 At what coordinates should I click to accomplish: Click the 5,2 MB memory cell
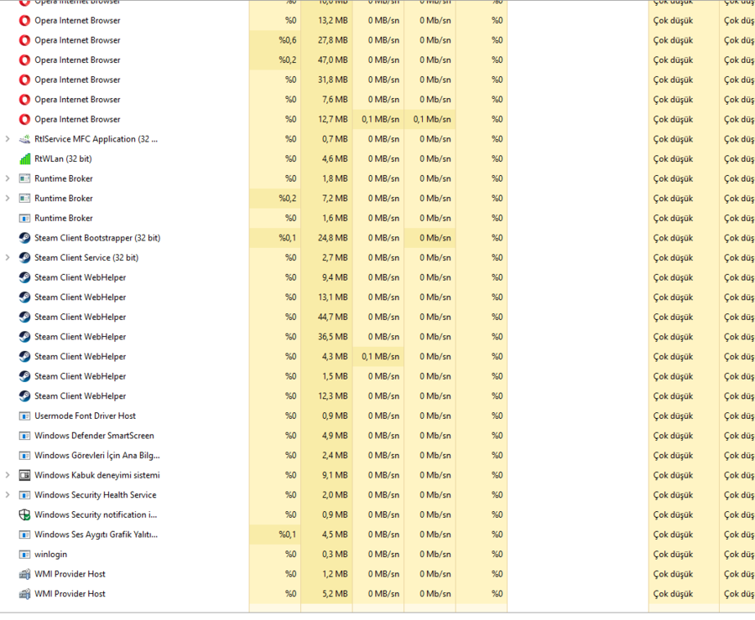click(326, 593)
